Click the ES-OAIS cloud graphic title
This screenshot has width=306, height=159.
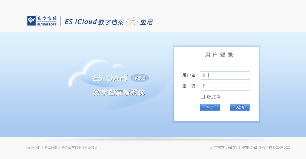(110, 78)
